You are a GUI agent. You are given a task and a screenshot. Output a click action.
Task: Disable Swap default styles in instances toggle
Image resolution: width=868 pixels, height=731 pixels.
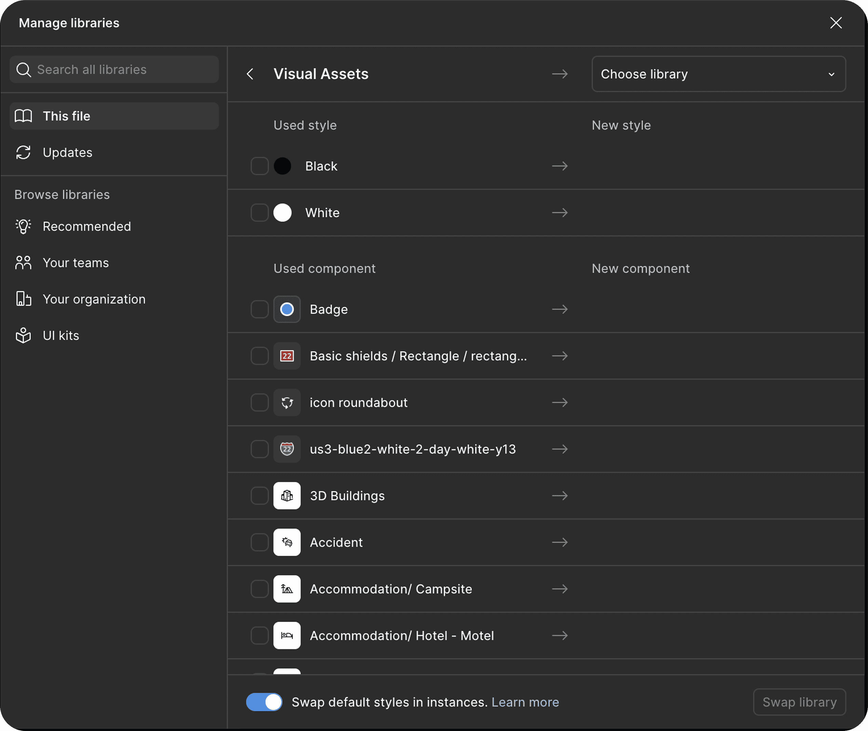[264, 702]
